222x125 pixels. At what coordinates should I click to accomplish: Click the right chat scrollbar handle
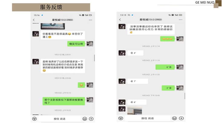click(185, 96)
